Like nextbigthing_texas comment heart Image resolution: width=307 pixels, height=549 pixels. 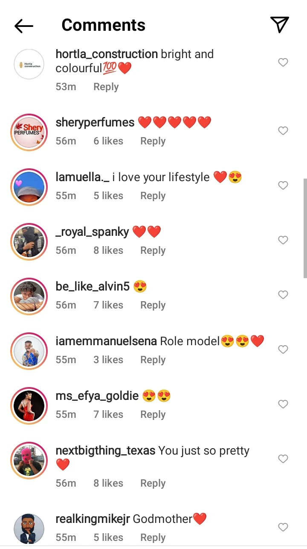[283, 459]
